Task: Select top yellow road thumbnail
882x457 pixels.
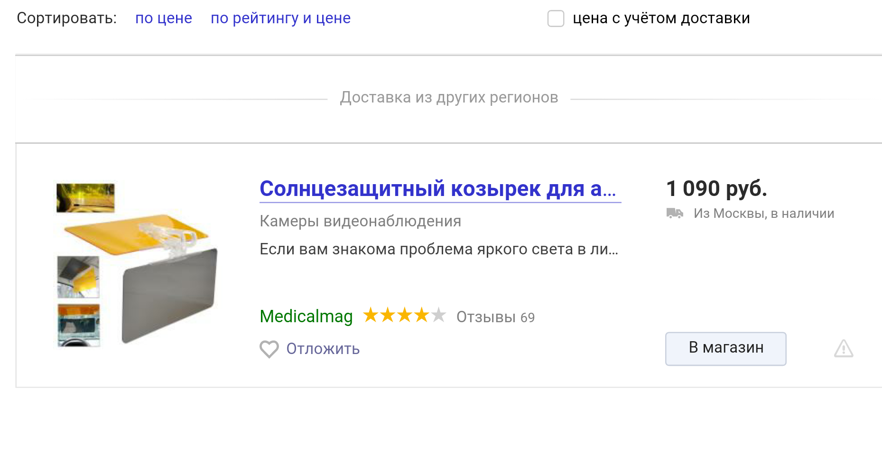Action: tap(85, 198)
